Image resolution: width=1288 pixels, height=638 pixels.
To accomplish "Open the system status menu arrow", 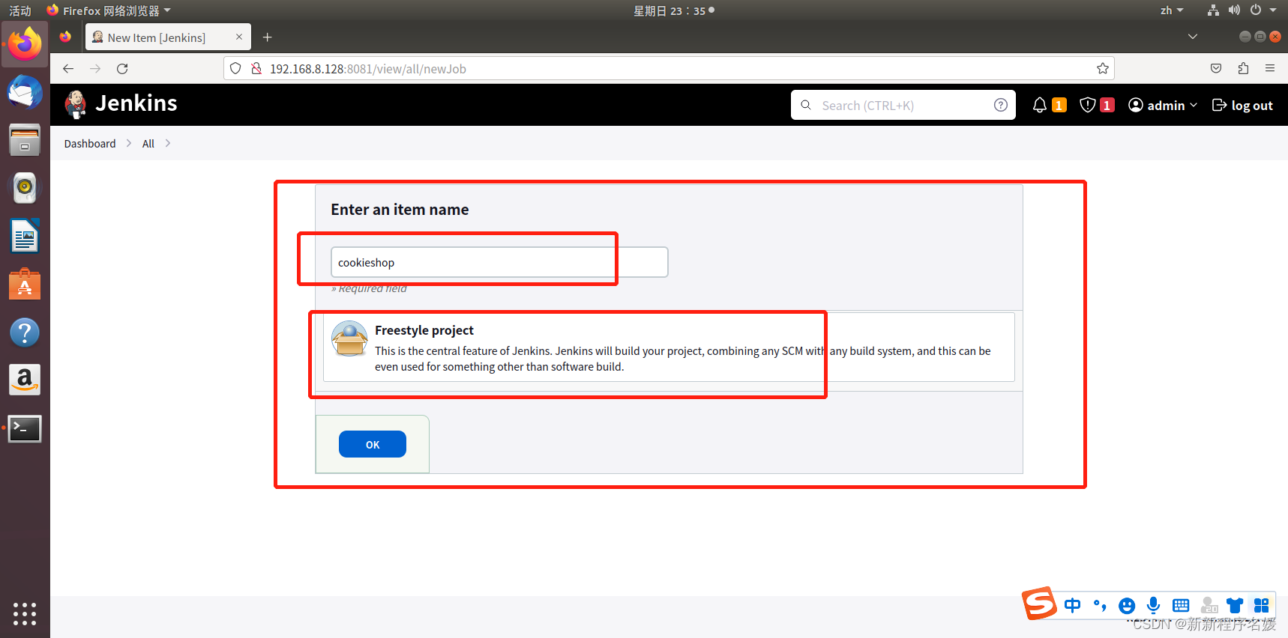I will click(1273, 10).
